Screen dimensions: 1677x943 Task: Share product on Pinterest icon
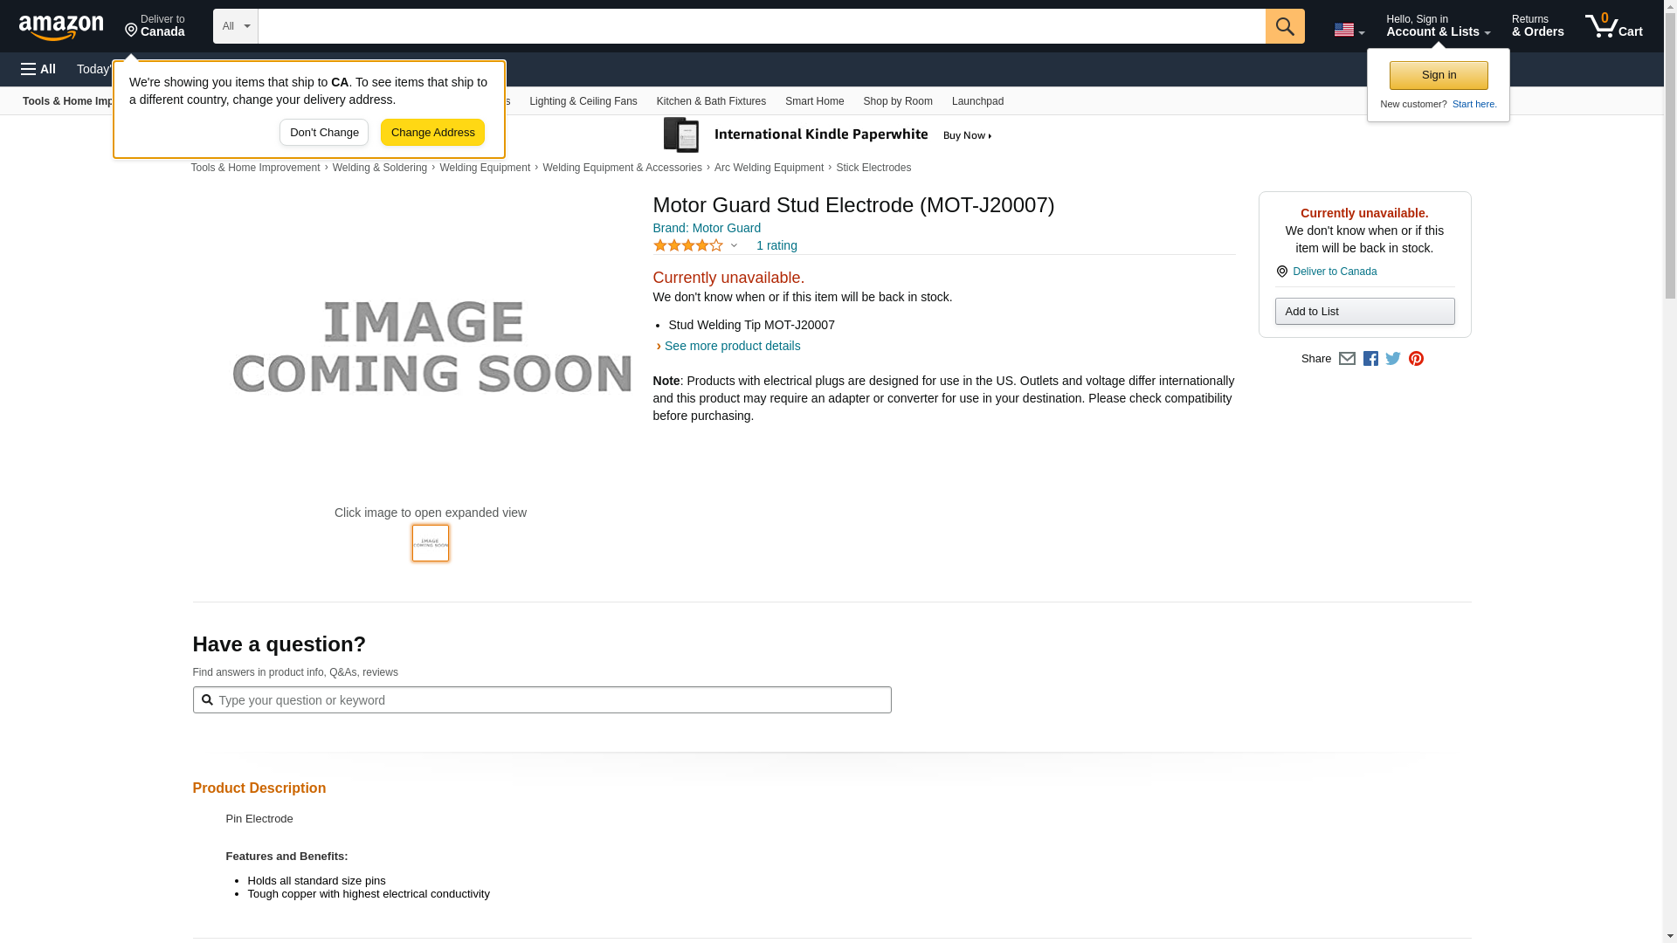[x=1416, y=359]
